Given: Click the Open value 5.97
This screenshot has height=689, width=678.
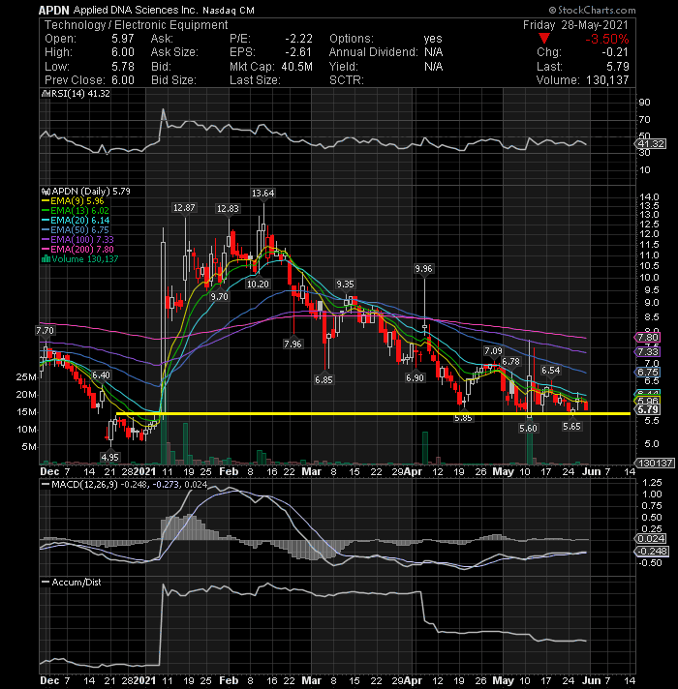Looking at the screenshot, I should [x=123, y=39].
